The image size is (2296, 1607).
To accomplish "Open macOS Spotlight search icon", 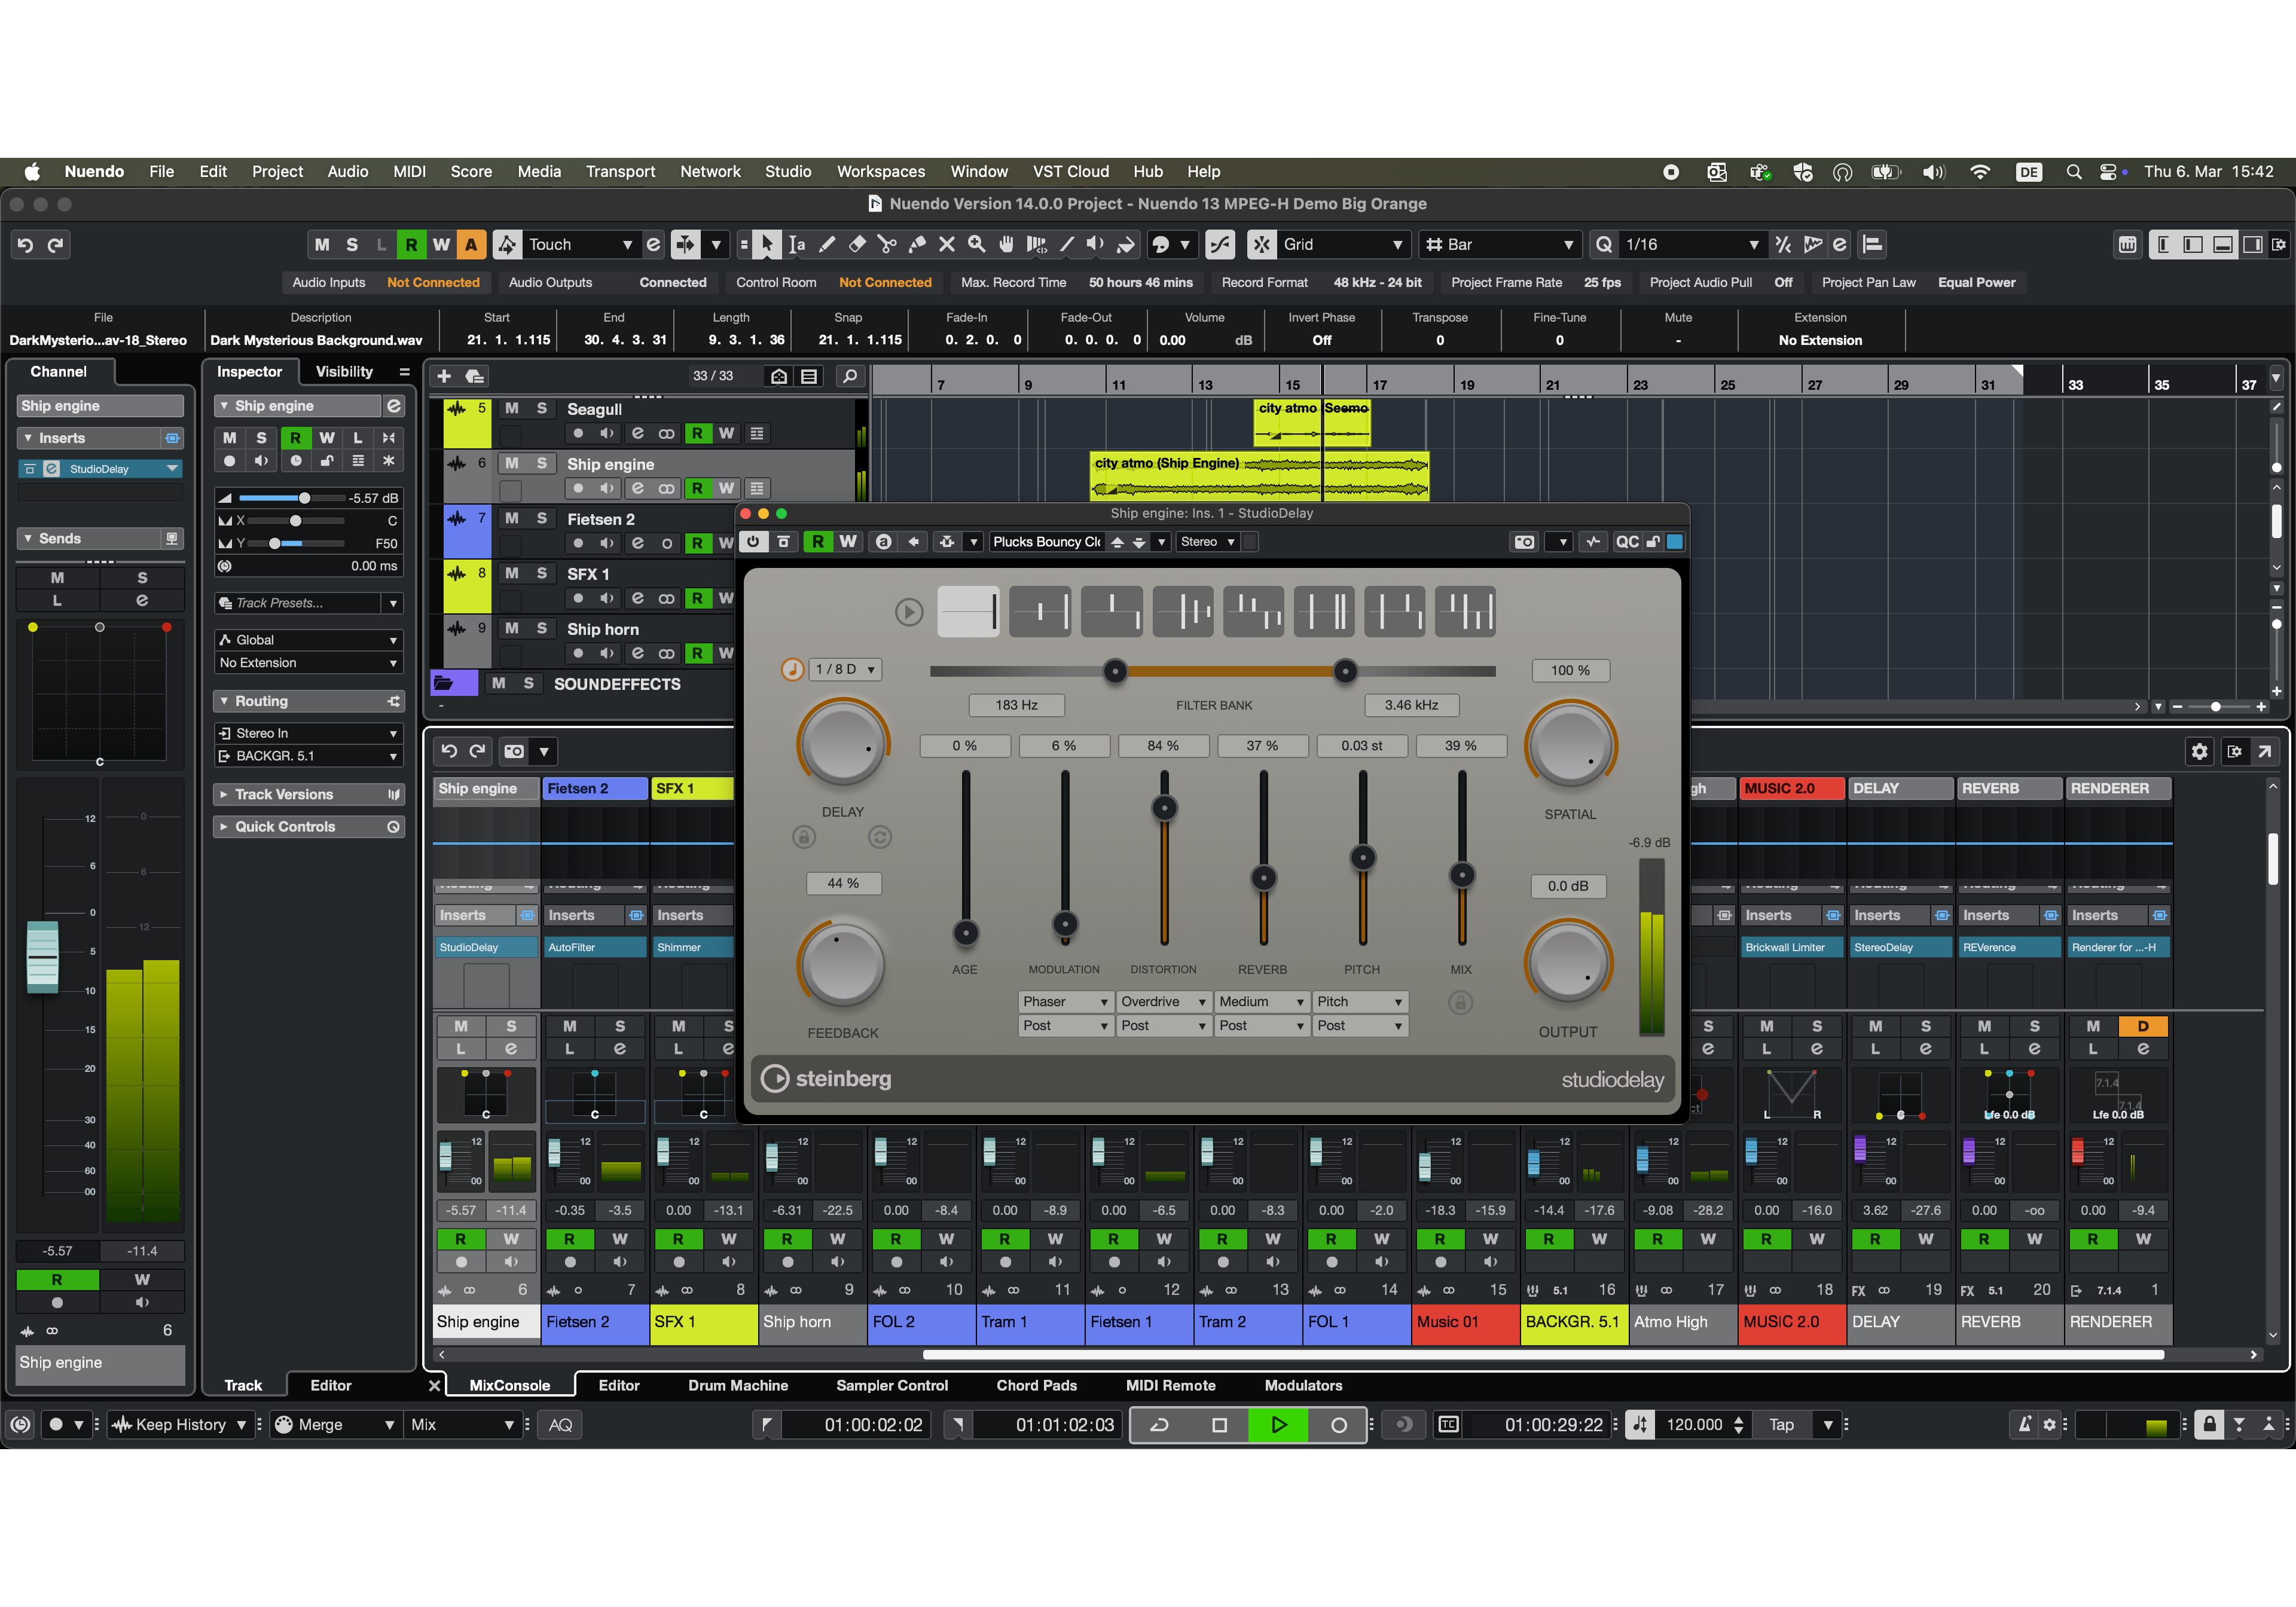I will [x=2073, y=172].
